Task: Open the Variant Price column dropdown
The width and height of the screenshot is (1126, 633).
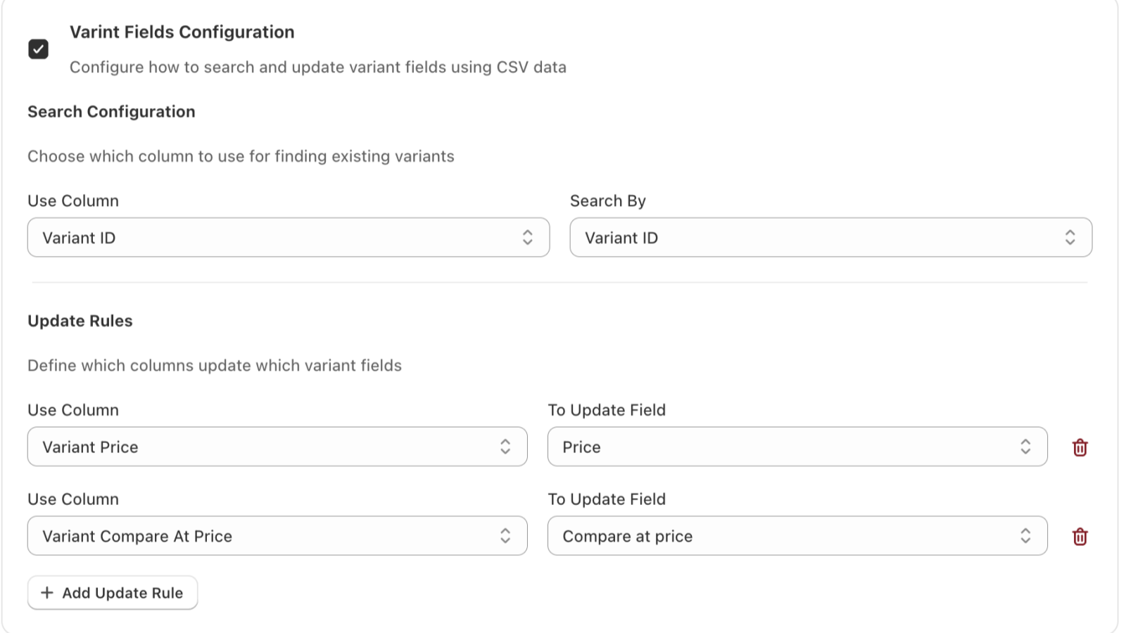Action: click(x=277, y=447)
